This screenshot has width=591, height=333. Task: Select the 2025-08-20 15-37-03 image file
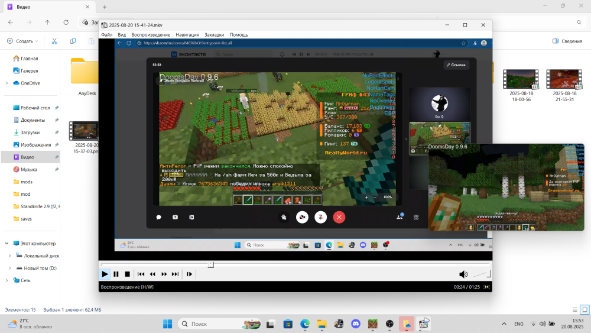[x=85, y=137]
